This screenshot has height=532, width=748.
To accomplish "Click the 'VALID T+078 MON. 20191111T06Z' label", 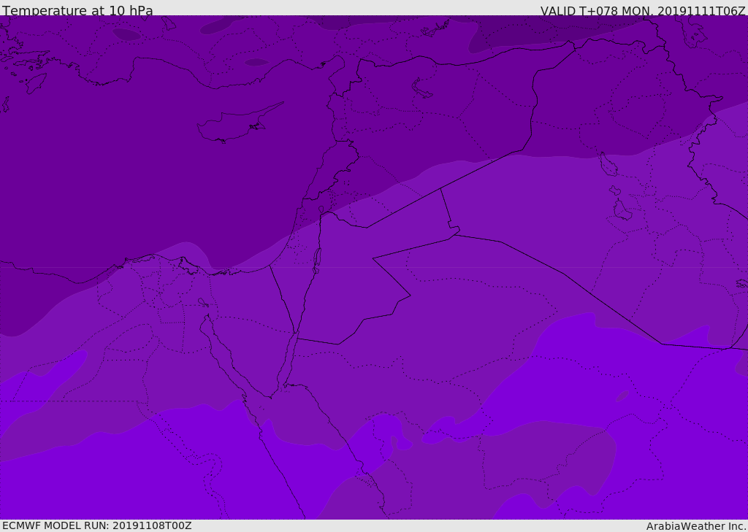I will (643, 10).
